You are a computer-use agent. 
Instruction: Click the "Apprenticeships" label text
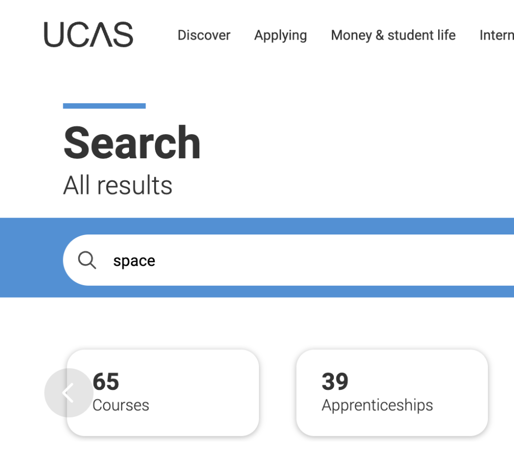[377, 405]
